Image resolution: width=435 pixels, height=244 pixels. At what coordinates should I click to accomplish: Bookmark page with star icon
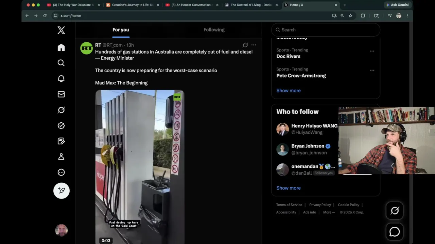(350, 16)
